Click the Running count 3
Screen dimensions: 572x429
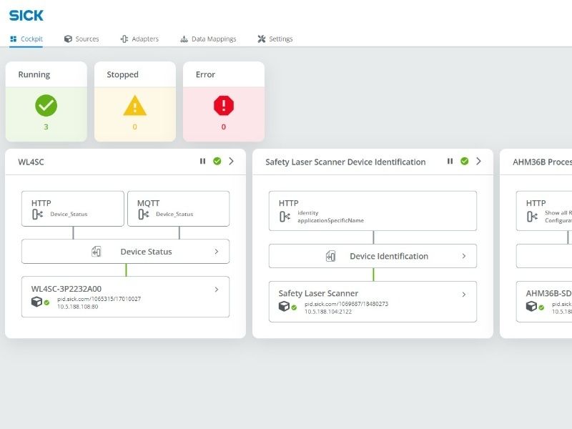46,127
